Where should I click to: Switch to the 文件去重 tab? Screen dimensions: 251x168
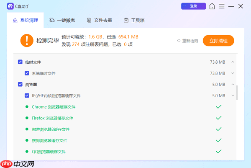[100, 21]
